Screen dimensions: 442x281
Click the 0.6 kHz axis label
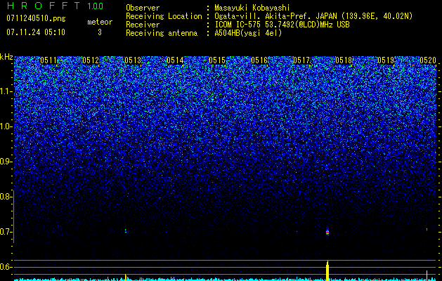(6, 267)
